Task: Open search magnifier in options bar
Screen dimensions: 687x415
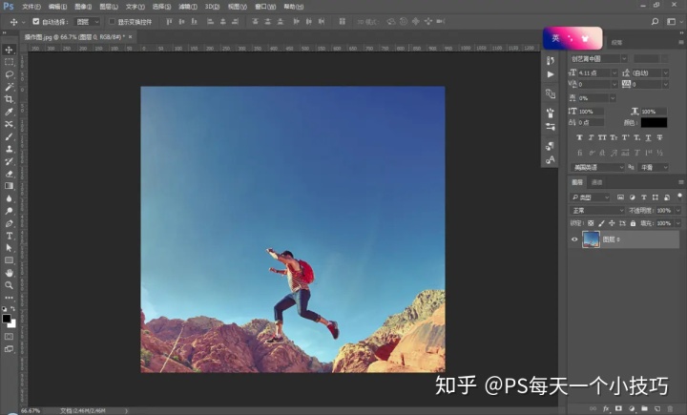Action: click(655, 22)
